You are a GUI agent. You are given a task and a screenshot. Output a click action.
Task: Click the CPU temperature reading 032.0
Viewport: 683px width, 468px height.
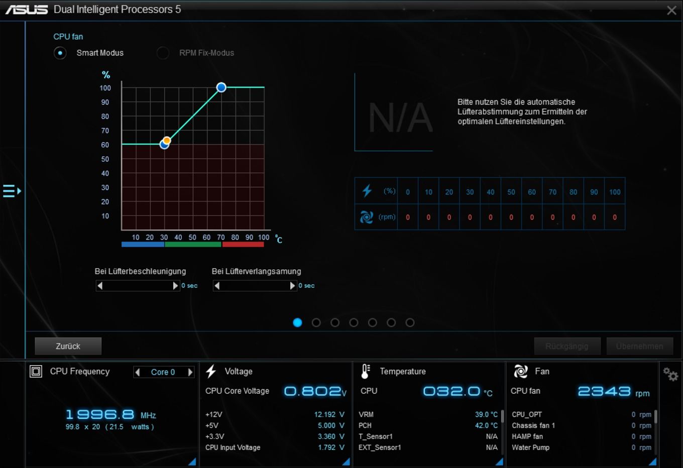(x=458, y=391)
